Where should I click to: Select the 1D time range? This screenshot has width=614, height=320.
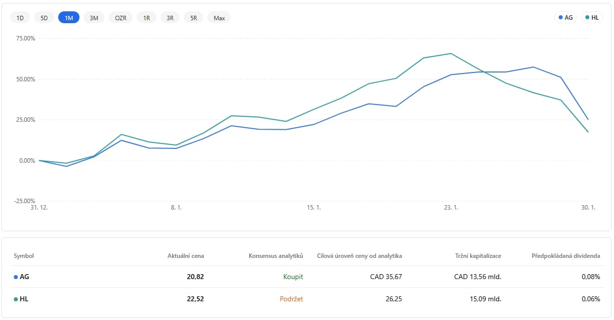pos(20,18)
